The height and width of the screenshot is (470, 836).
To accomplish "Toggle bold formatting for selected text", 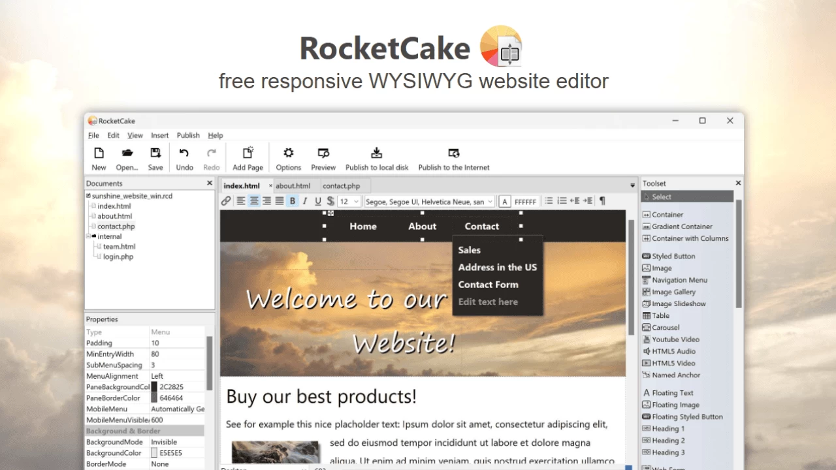I will tap(293, 201).
